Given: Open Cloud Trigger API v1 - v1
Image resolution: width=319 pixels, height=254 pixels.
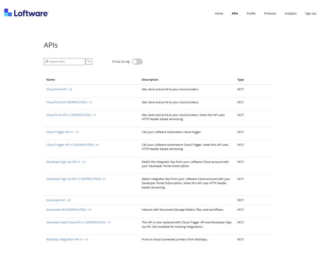Looking at the screenshot, I should (x=62, y=132).
